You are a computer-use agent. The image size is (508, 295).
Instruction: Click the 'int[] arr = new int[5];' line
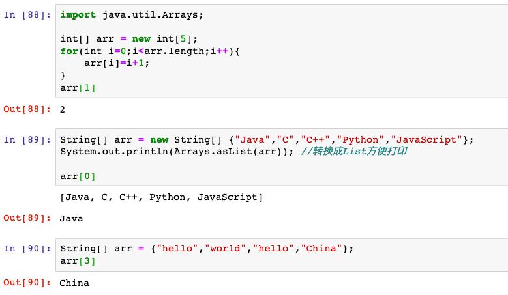[x=128, y=39]
